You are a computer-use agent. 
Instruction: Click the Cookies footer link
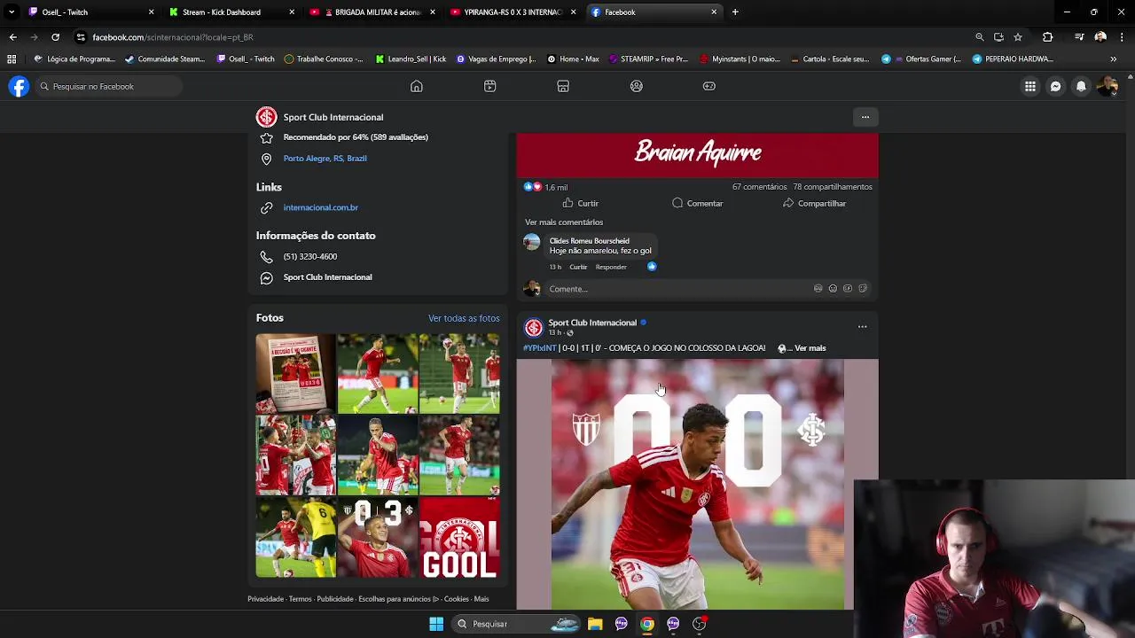[456, 599]
